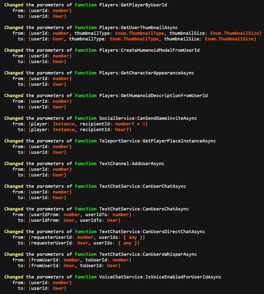The height and width of the screenshot is (294, 264).
Task: Click 'any' in CanUsersDirectChatAsync from line
Action: (x=133, y=237)
